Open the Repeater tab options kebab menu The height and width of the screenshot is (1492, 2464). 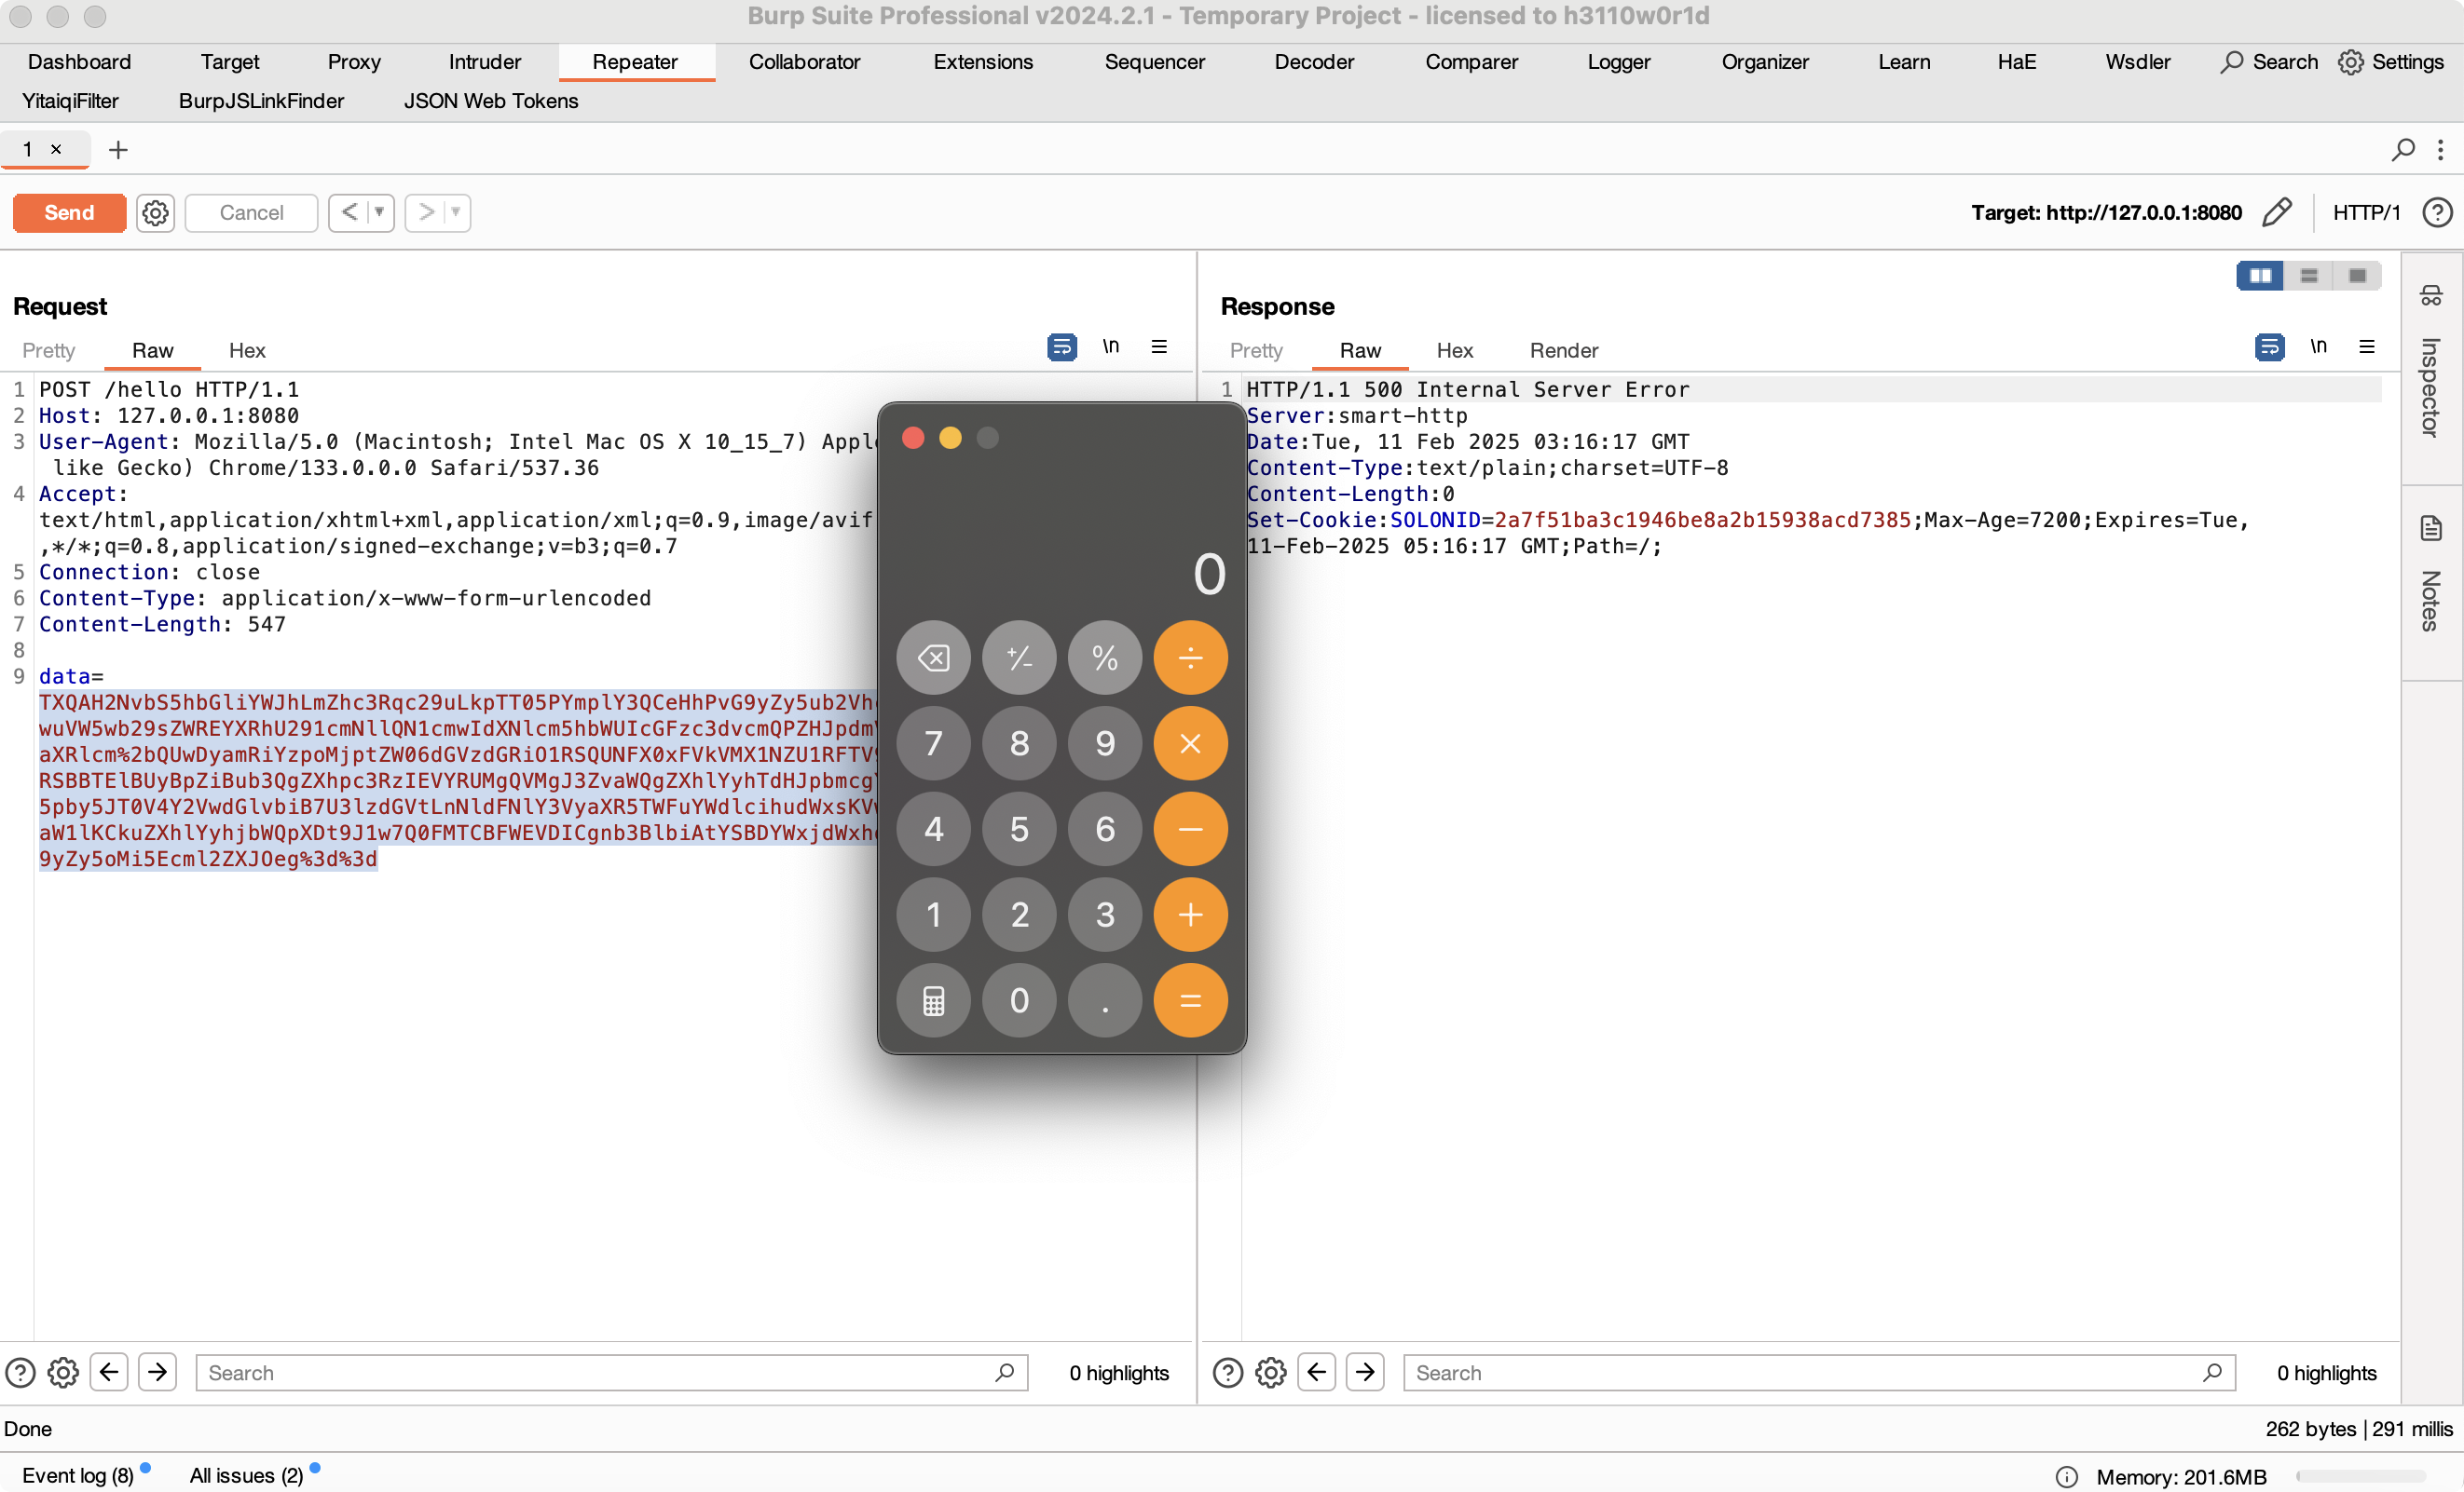(2440, 150)
